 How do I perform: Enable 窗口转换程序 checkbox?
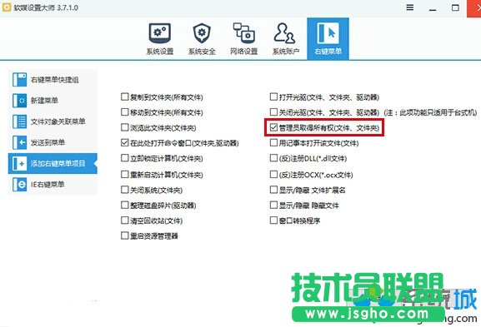(273, 220)
